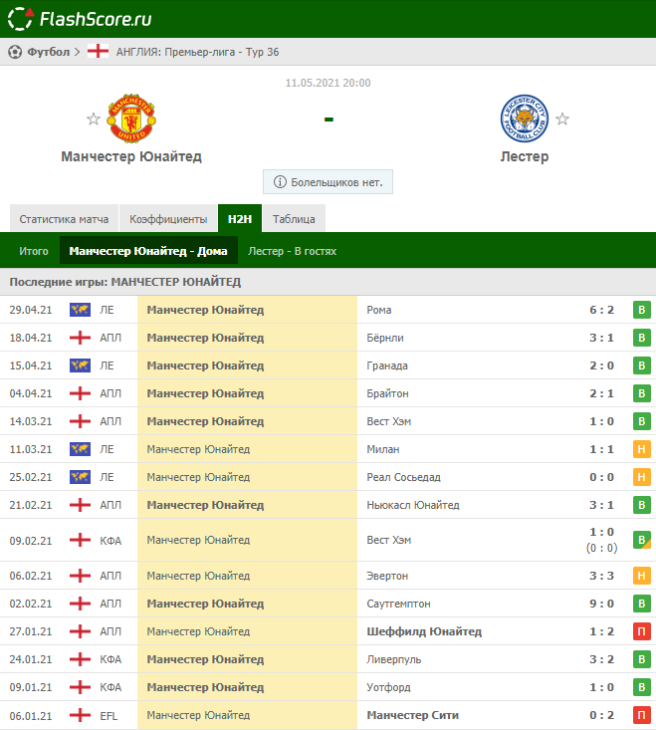This screenshot has height=730, width=656.
Task: Open the Футбол breadcrumb link
Action: [x=49, y=52]
